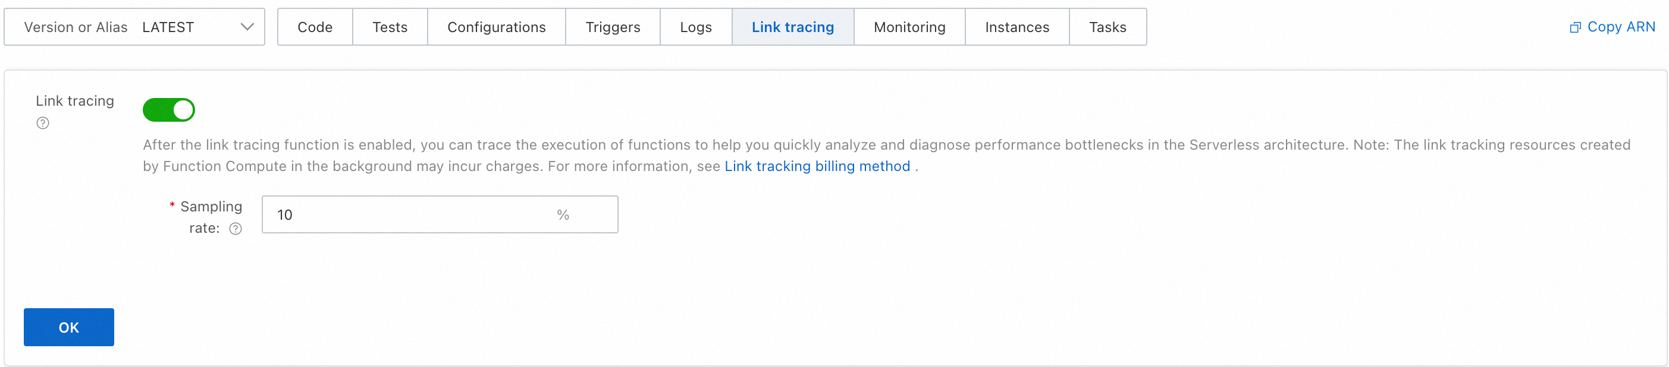Open the Version or Alias dropdown
Image resolution: width=1669 pixels, height=367 pixels.
(x=134, y=27)
